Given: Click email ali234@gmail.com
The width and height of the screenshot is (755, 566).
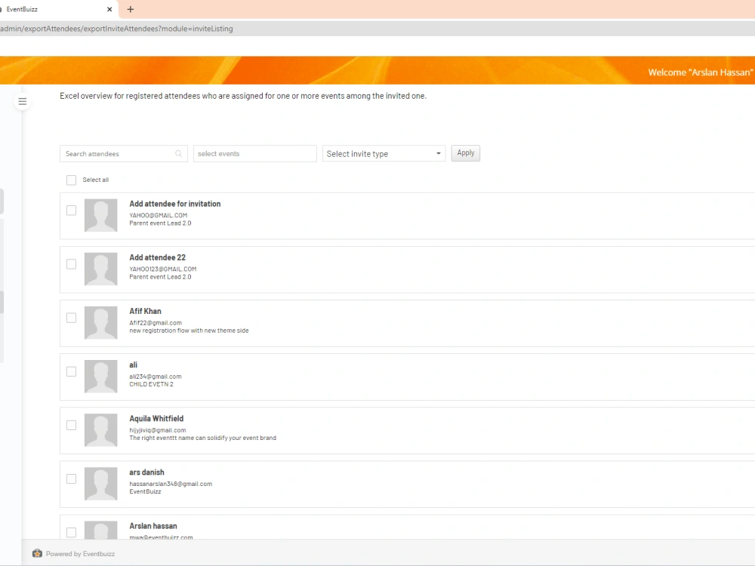Looking at the screenshot, I should click(155, 377).
